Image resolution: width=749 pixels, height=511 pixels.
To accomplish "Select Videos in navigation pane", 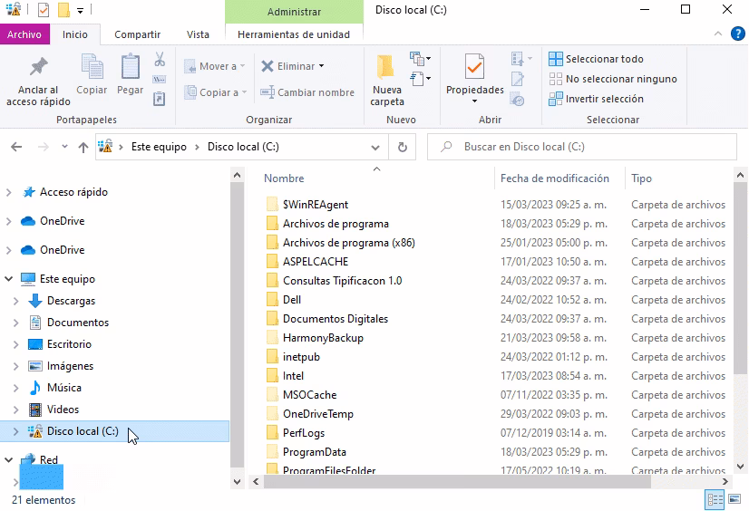I will click(x=63, y=410).
